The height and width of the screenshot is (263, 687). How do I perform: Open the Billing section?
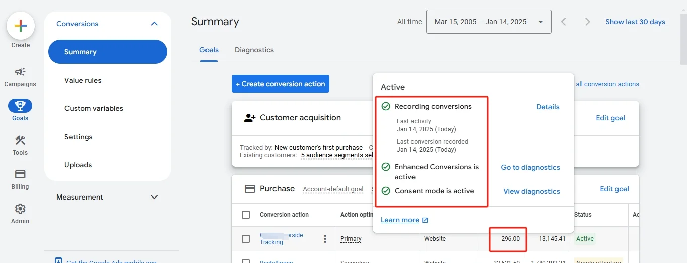[20, 179]
